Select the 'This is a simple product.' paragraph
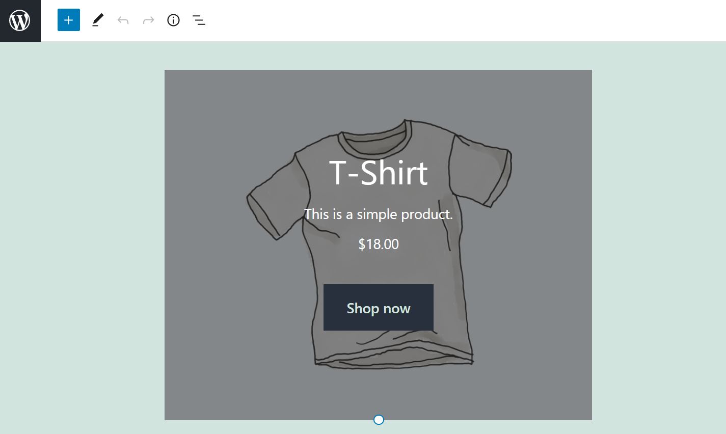The image size is (726, 434). pyautogui.click(x=378, y=214)
